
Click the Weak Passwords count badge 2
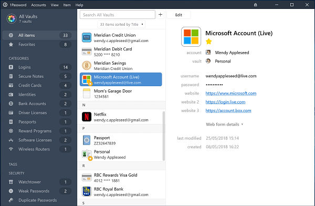click(x=65, y=191)
